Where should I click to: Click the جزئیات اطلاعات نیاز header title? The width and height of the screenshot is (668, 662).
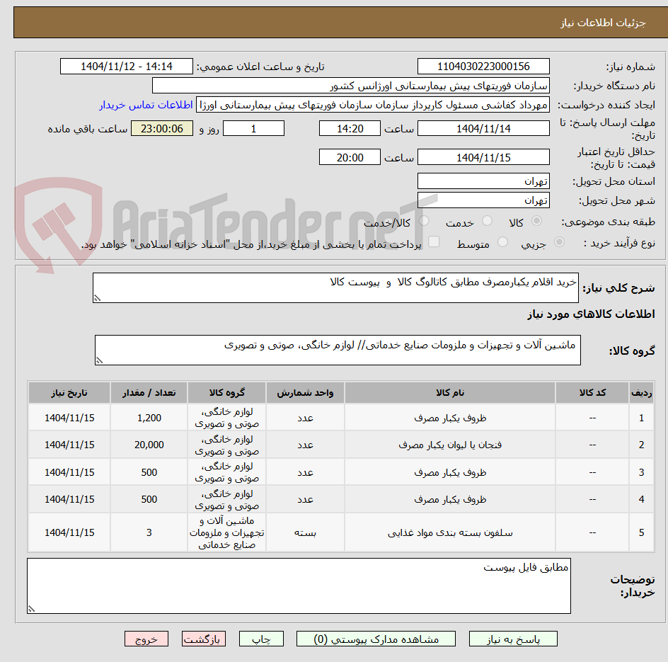603,23
